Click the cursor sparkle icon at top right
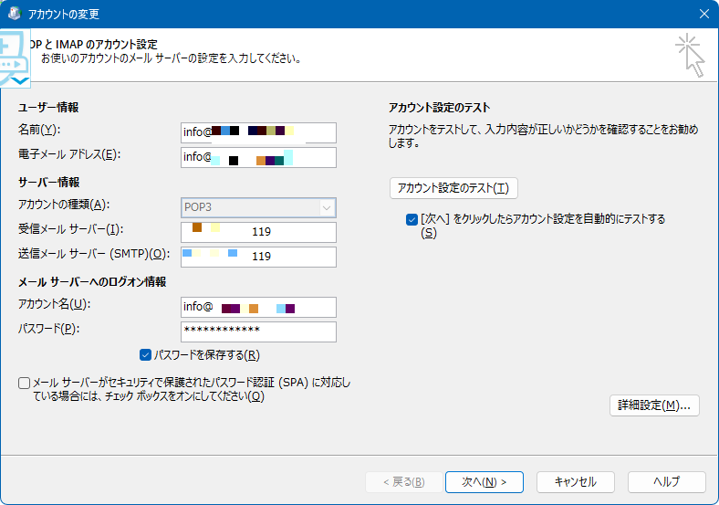Viewport: 719px width, 505px height. click(691, 56)
